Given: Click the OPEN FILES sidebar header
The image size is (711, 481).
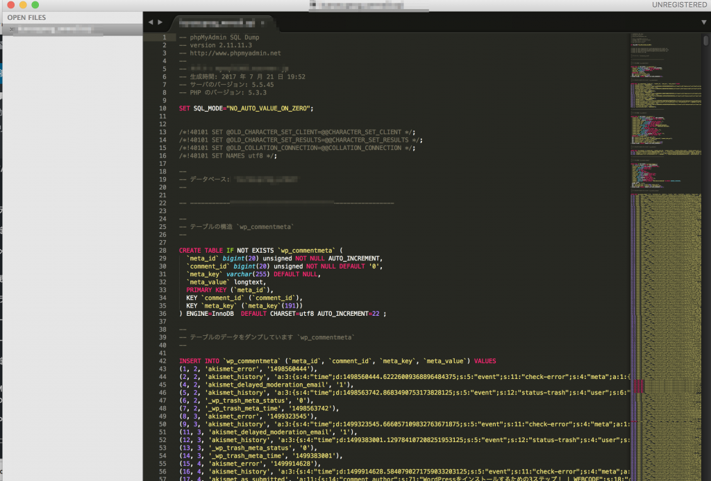Looking at the screenshot, I should (x=26, y=17).
